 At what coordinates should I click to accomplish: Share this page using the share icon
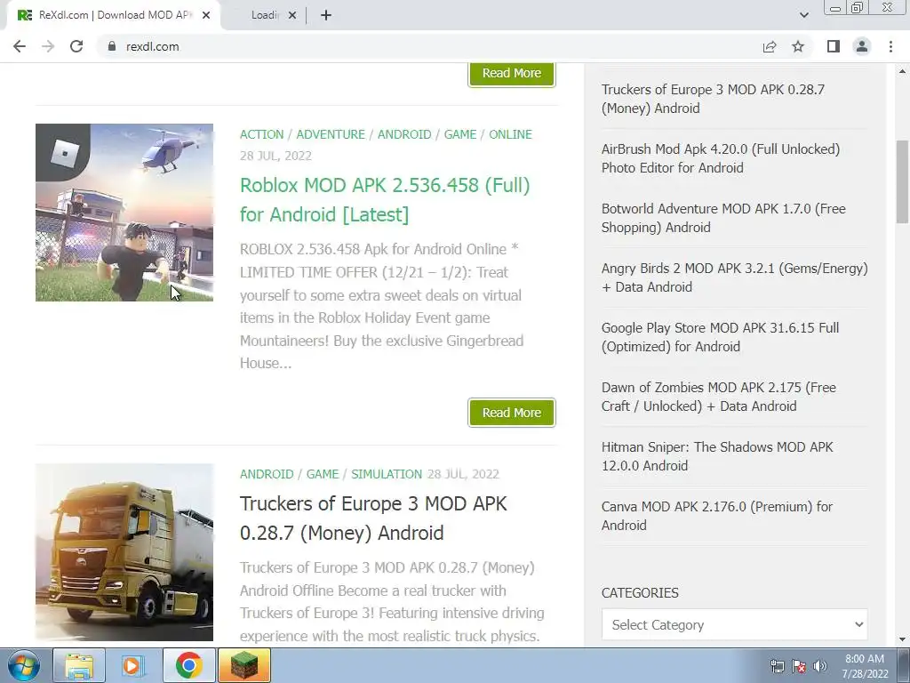click(769, 46)
